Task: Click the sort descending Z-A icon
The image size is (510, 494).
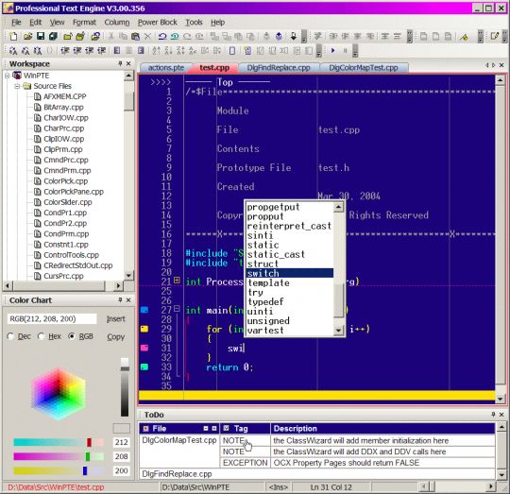Action: click(x=168, y=50)
